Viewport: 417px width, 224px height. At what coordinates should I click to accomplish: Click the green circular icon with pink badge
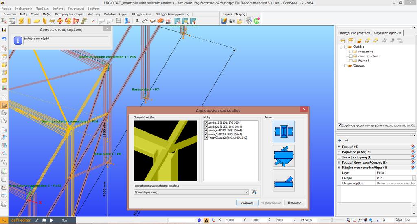[257, 21]
